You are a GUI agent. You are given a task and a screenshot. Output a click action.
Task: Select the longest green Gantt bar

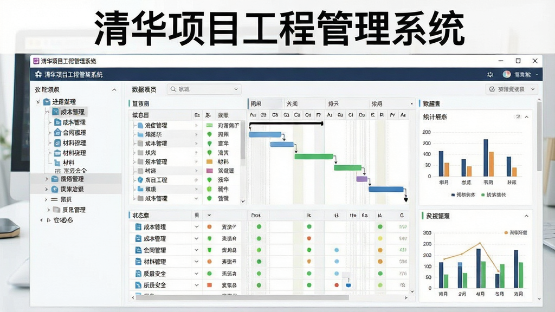[x=314, y=157]
